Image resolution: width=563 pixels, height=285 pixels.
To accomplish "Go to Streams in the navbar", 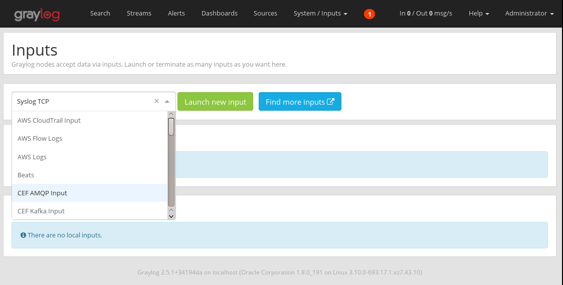I will click(x=139, y=14).
